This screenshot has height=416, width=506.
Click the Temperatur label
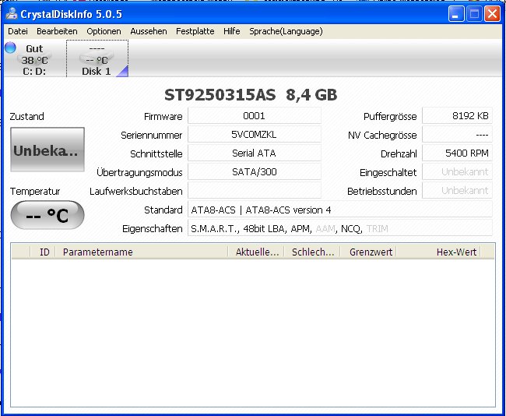[x=35, y=191]
